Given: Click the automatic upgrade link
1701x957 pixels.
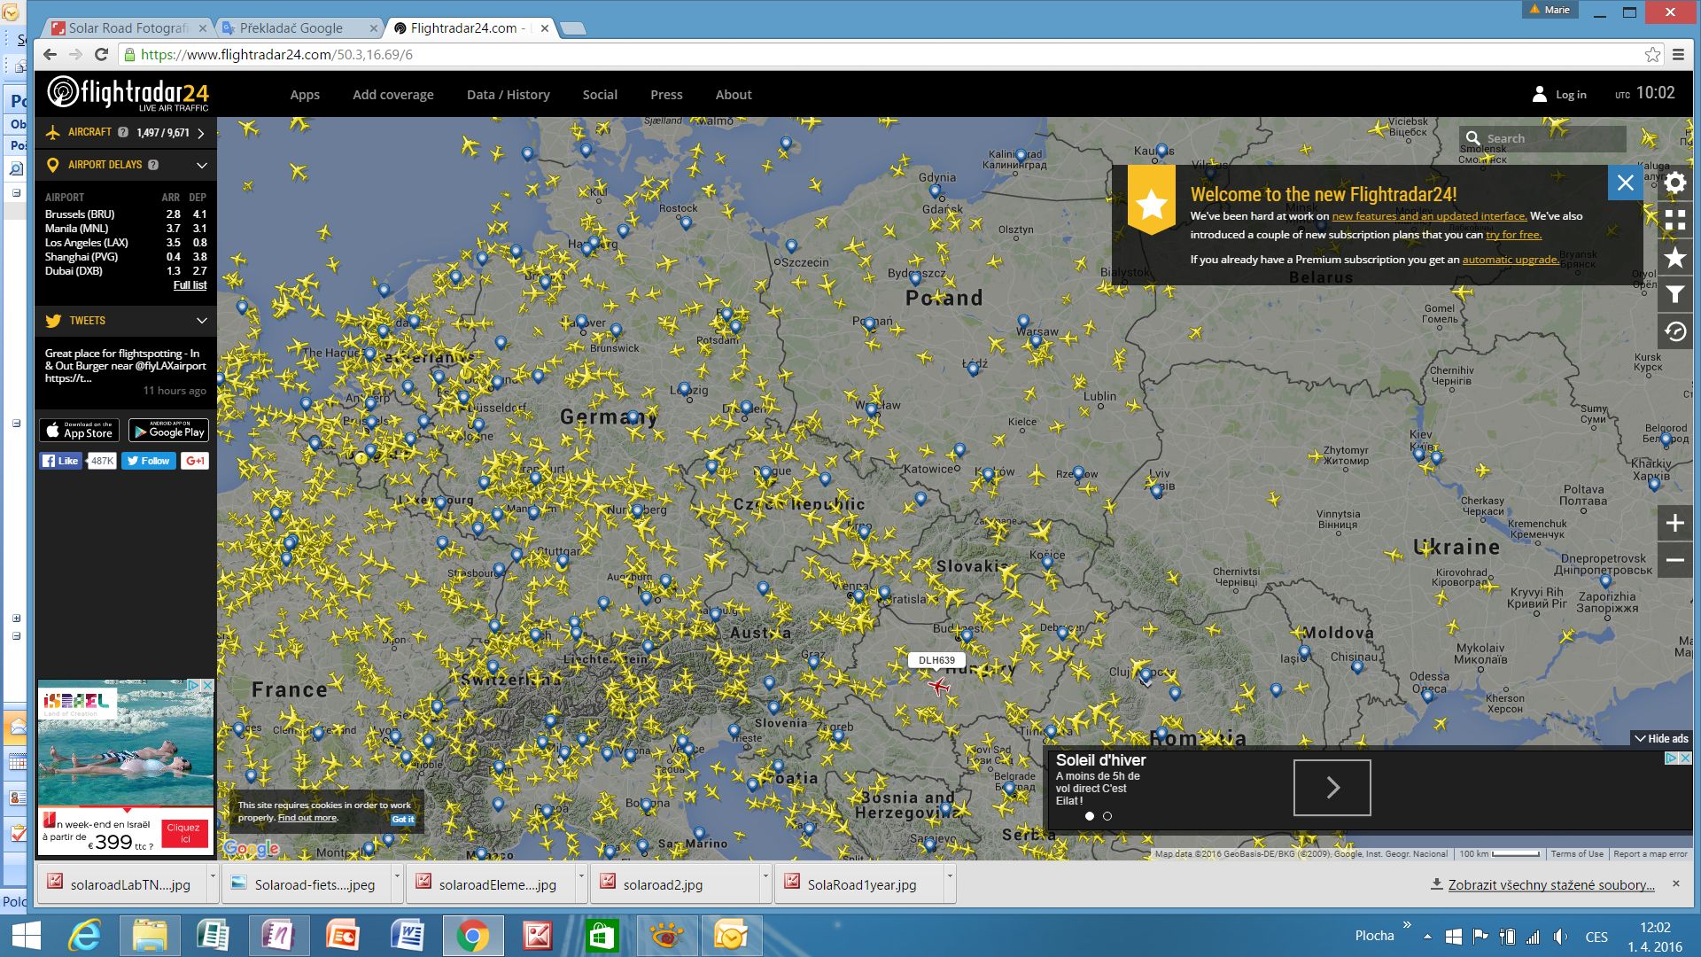Looking at the screenshot, I should [1511, 260].
